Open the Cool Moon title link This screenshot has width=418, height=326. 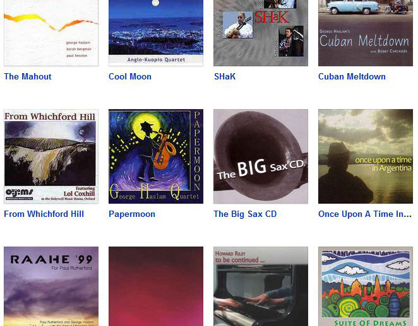point(130,77)
